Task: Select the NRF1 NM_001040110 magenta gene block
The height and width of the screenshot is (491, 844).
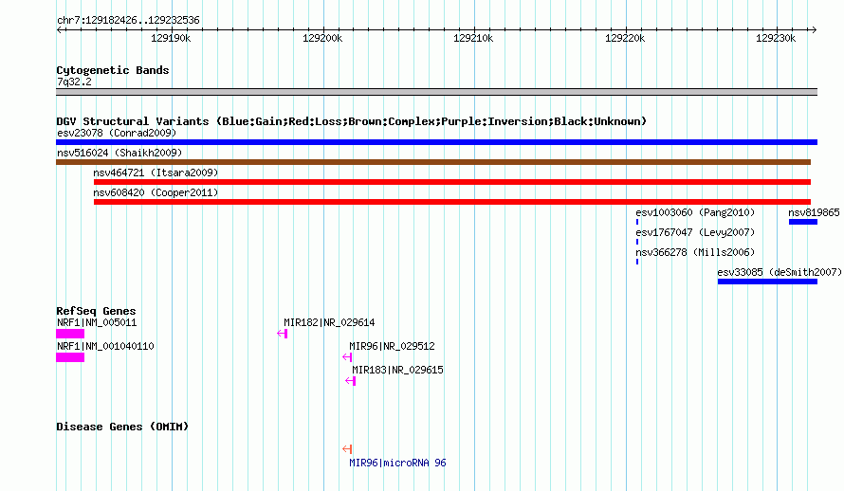Action: coord(70,357)
